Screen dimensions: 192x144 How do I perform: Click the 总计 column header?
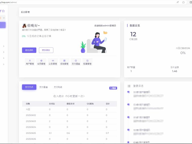coord(108,104)
